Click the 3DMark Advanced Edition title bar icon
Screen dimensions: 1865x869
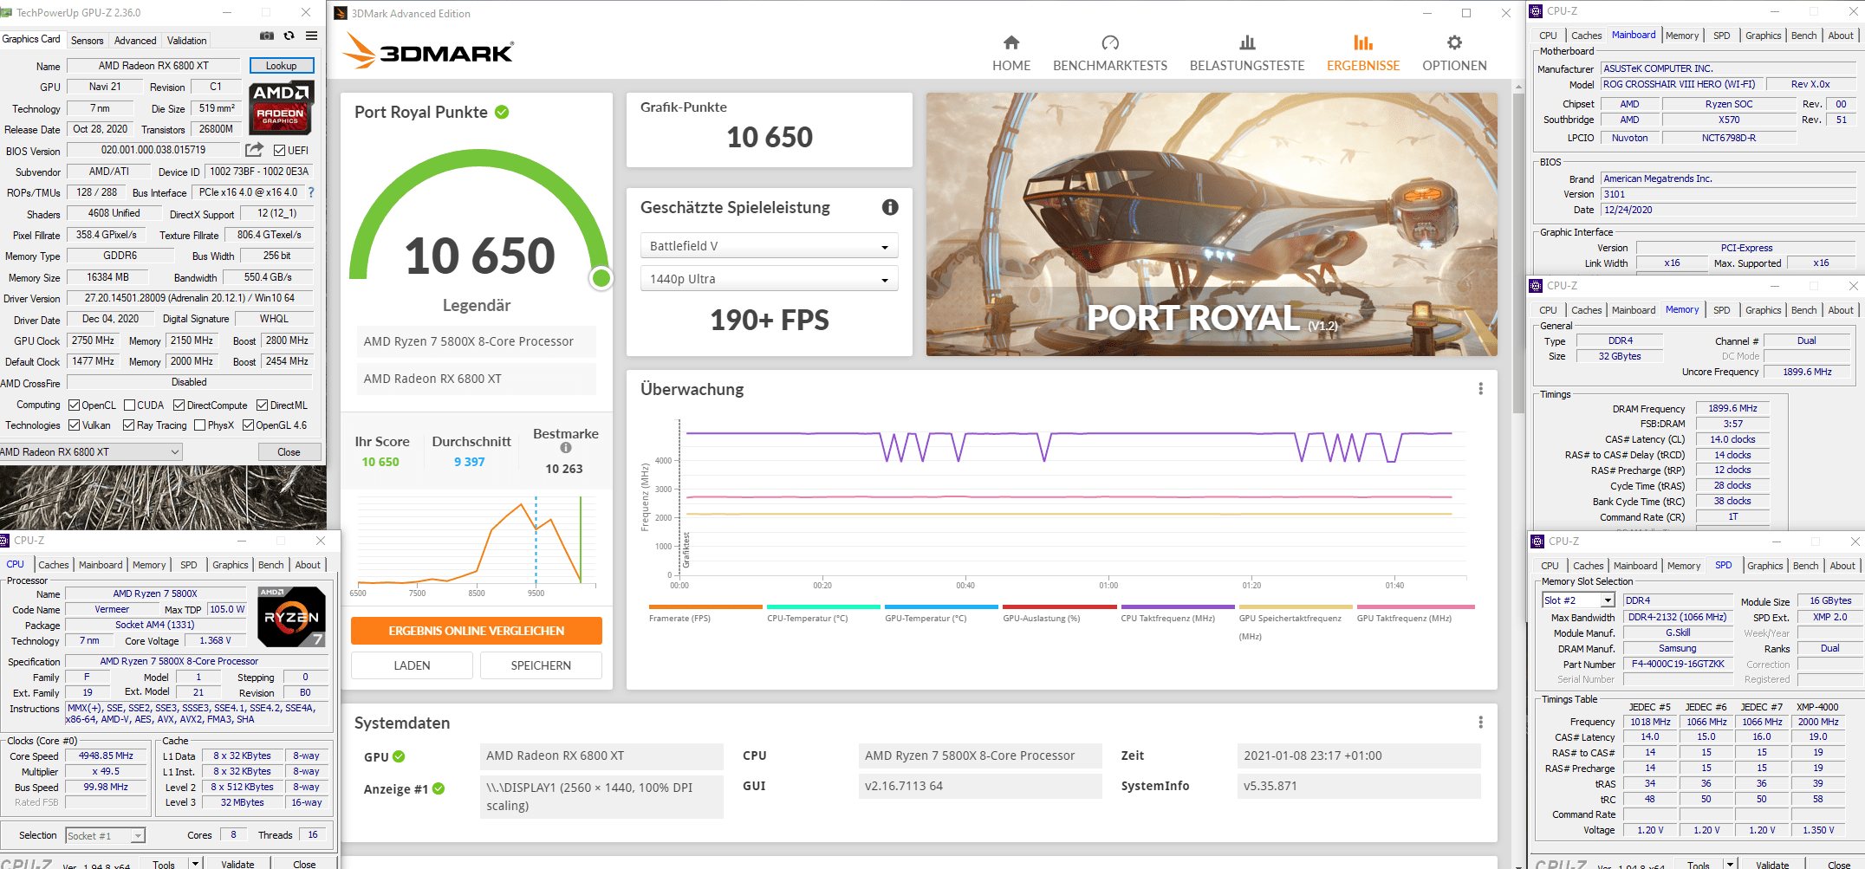pyautogui.click(x=341, y=13)
